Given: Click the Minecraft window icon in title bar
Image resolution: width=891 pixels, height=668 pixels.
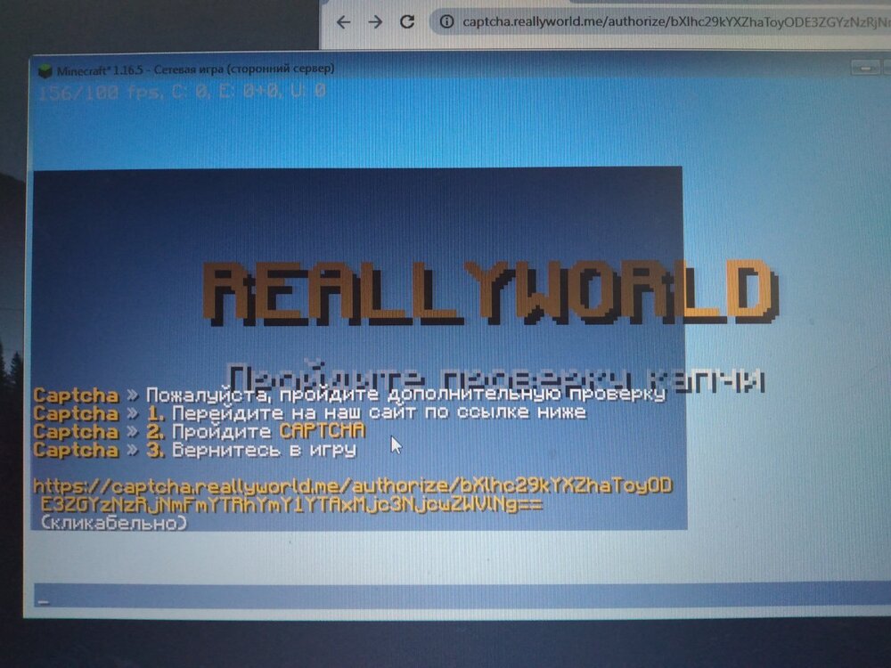Looking at the screenshot, I should click(45, 71).
